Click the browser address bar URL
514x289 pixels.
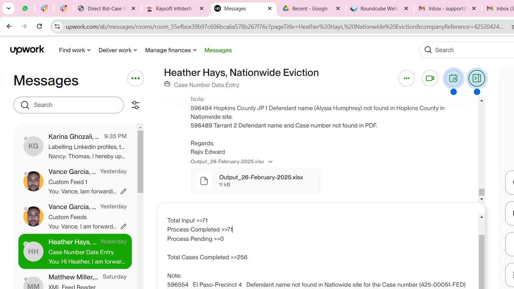tap(284, 26)
